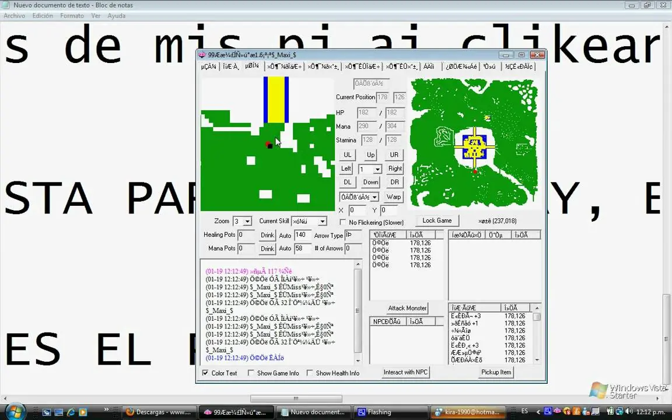Show hidden tray icons arrow

click(538, 412)
